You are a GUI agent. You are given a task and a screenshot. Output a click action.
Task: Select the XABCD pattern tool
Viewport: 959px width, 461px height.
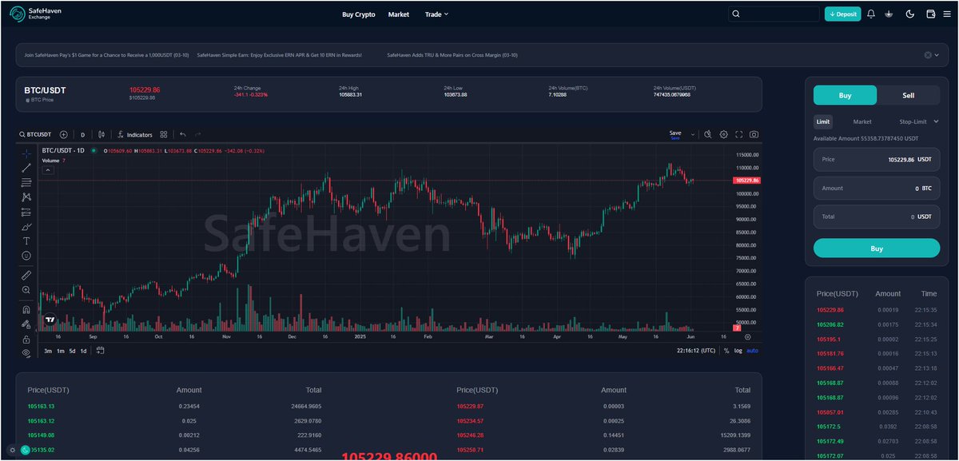tap(26, 197)
